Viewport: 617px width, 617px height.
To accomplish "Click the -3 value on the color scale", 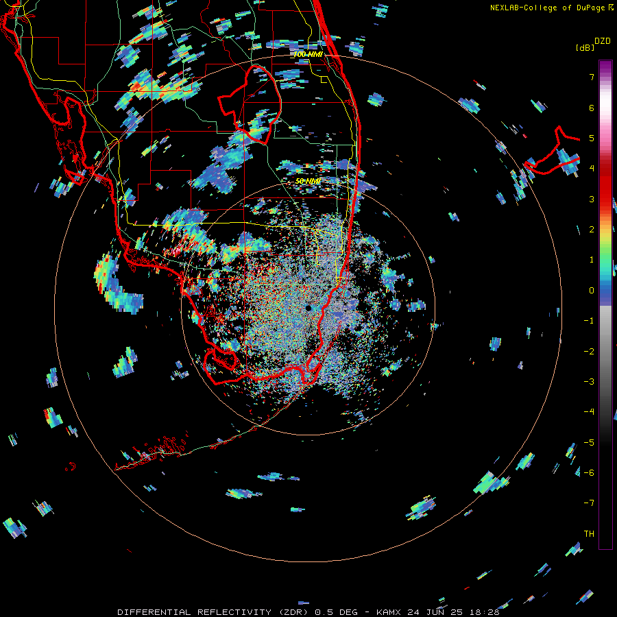I will 589,382.
